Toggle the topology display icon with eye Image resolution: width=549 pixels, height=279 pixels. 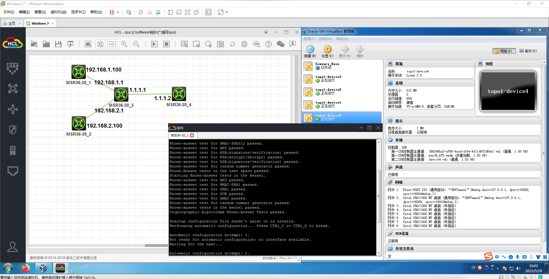point(100,44)
